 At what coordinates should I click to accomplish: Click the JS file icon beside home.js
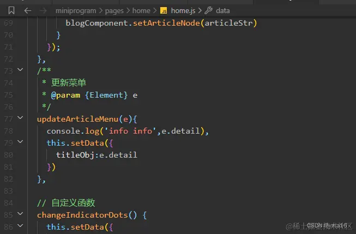164,11
